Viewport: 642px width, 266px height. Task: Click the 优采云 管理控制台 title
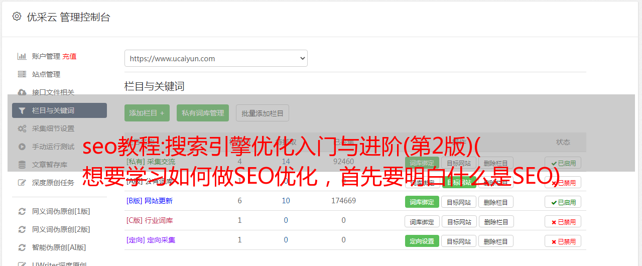point(68,17)
